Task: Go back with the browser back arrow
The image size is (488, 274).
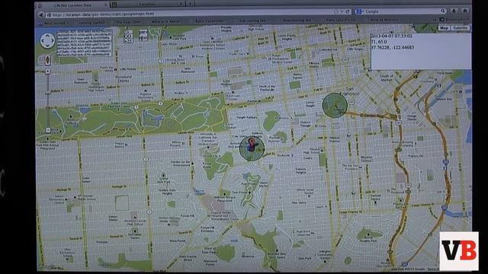Action: [x=41, y=14]
